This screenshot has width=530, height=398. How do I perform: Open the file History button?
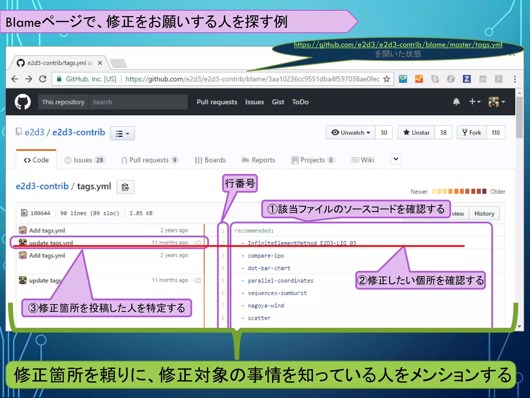(484, 214)
